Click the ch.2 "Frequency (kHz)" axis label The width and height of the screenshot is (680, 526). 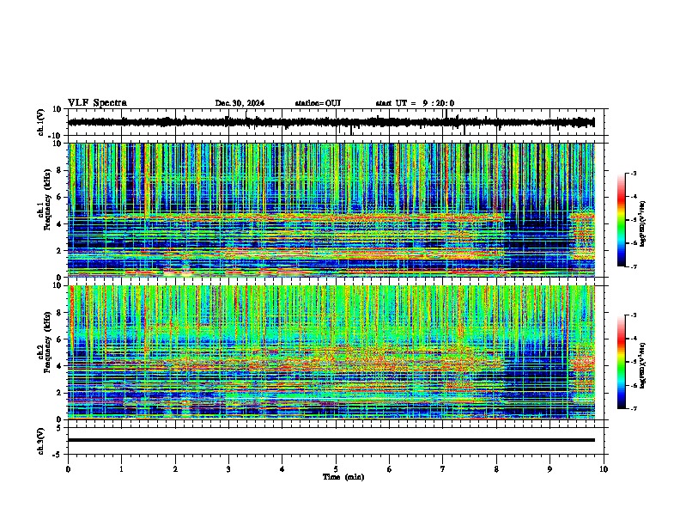click(47, 342)
